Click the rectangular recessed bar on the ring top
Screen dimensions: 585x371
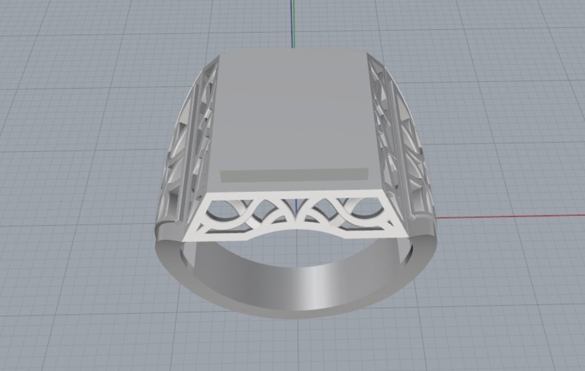[294, 175]
